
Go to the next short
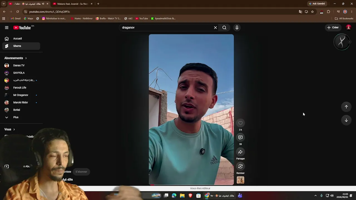click(346, 120)
